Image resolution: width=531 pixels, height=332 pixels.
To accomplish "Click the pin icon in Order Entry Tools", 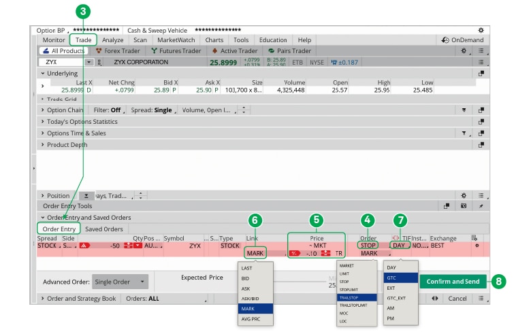I will click(481, 206).
